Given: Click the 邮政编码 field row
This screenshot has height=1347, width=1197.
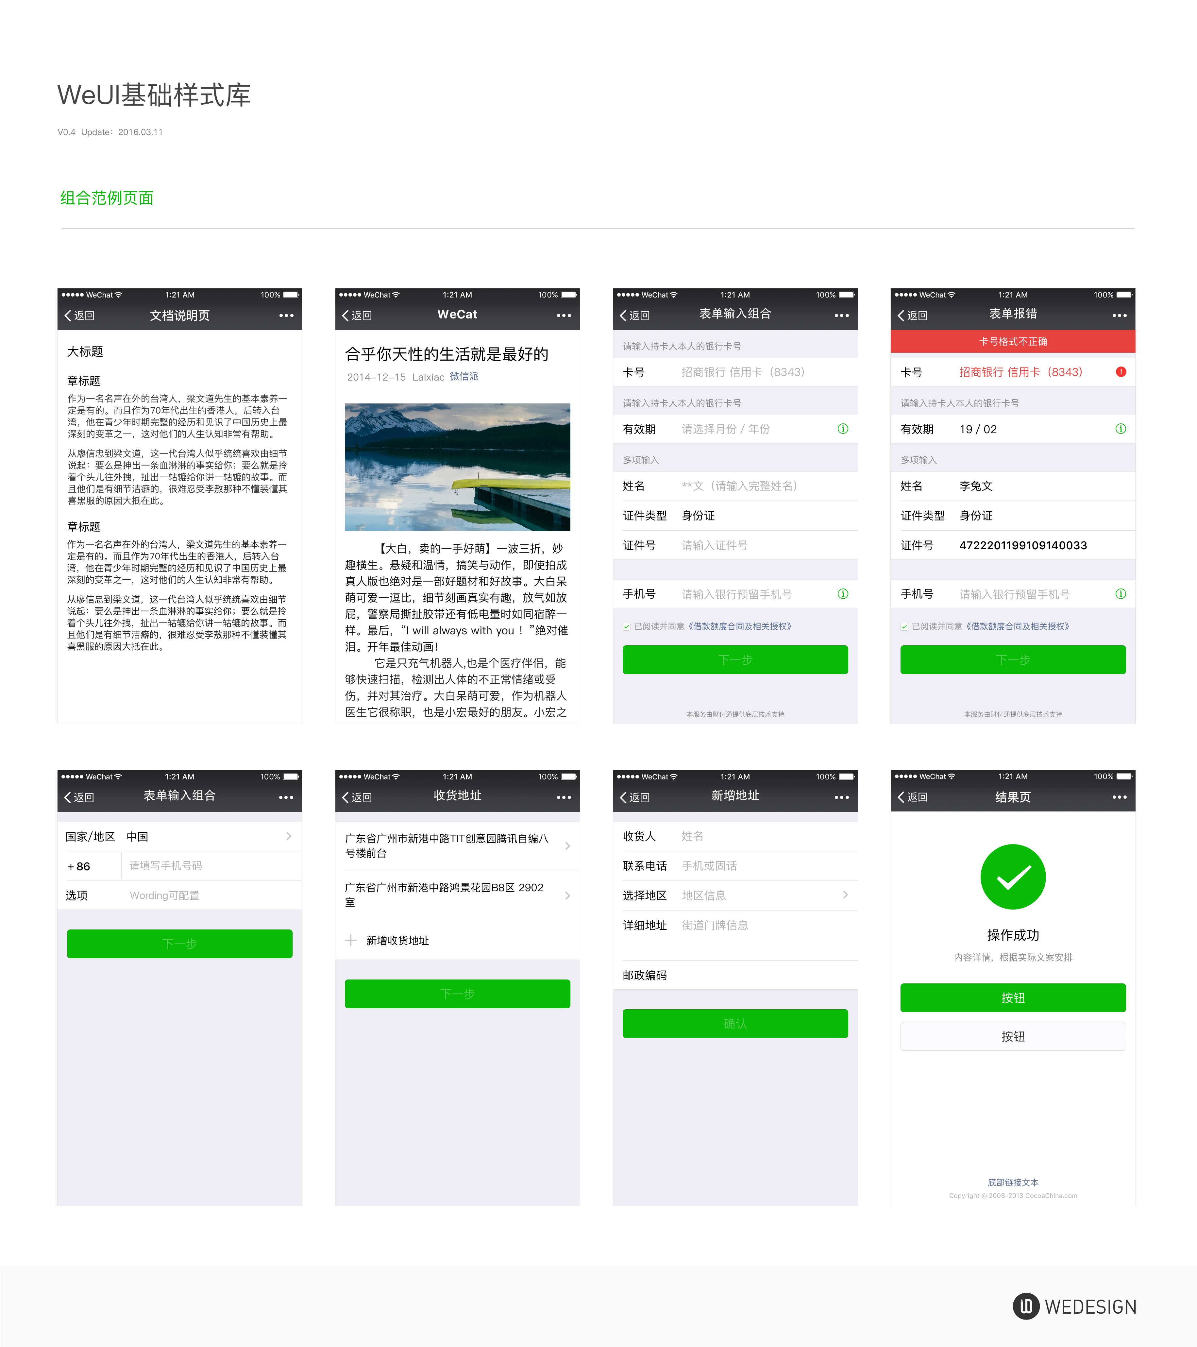Looking at the screenshot, I should point(735,975).
